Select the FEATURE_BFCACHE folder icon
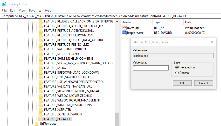 [41, 119]
